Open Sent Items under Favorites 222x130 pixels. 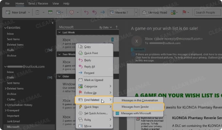13,39
